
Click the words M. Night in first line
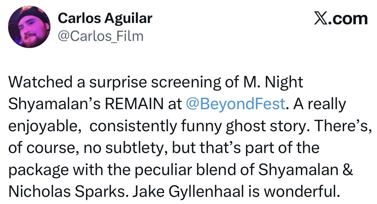(272, 82)
